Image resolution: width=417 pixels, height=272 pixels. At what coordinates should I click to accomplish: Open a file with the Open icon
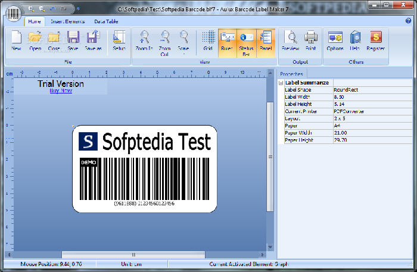click(35, 40)
